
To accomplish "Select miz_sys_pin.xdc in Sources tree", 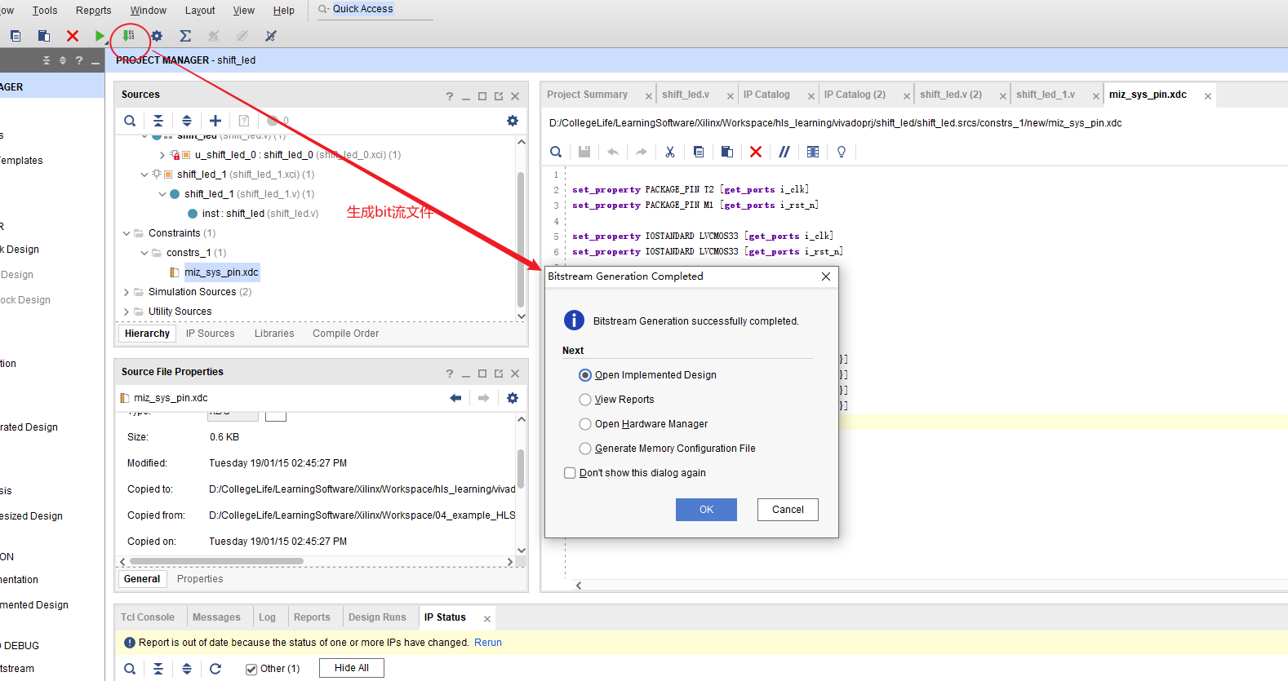I will click(x=221, y=272).
